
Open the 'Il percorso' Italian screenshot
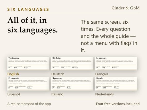(72, 84)
